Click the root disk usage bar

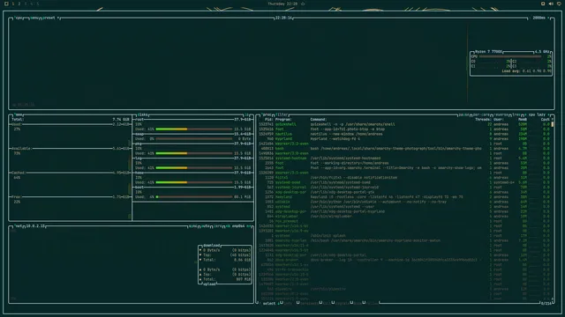pos(194,129)
